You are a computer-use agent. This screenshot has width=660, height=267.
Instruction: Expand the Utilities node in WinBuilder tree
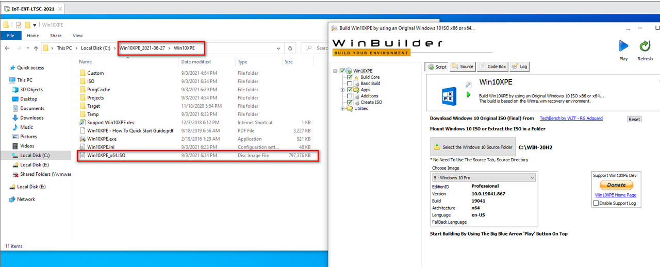tap(342, 108)
